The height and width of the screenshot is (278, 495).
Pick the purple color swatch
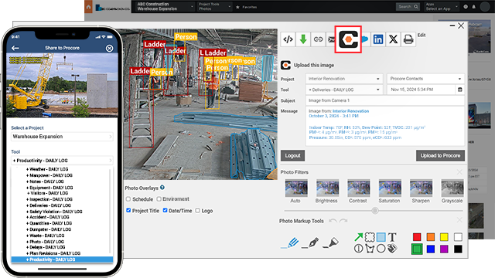coord(444,249)
